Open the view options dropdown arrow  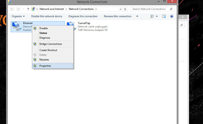(x=157, y=16)
